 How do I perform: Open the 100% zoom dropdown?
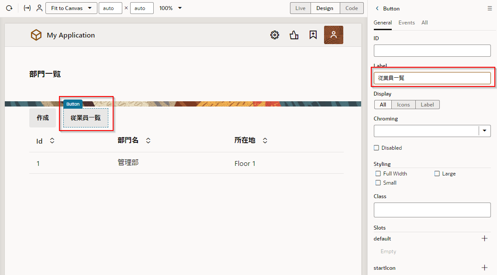point(170,8)
